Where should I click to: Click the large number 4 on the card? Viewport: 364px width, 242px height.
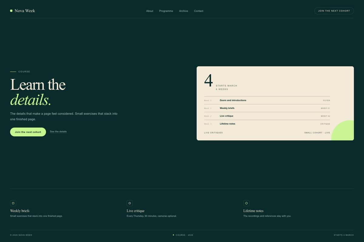point(208,81)
